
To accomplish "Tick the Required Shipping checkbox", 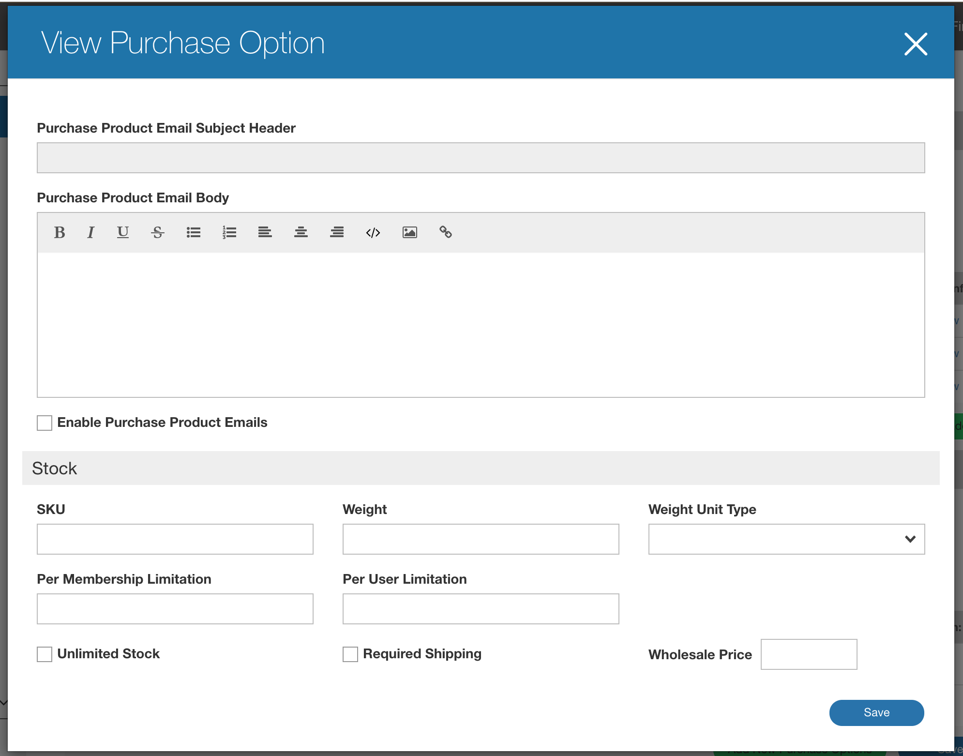I will [x=350, y=654].
